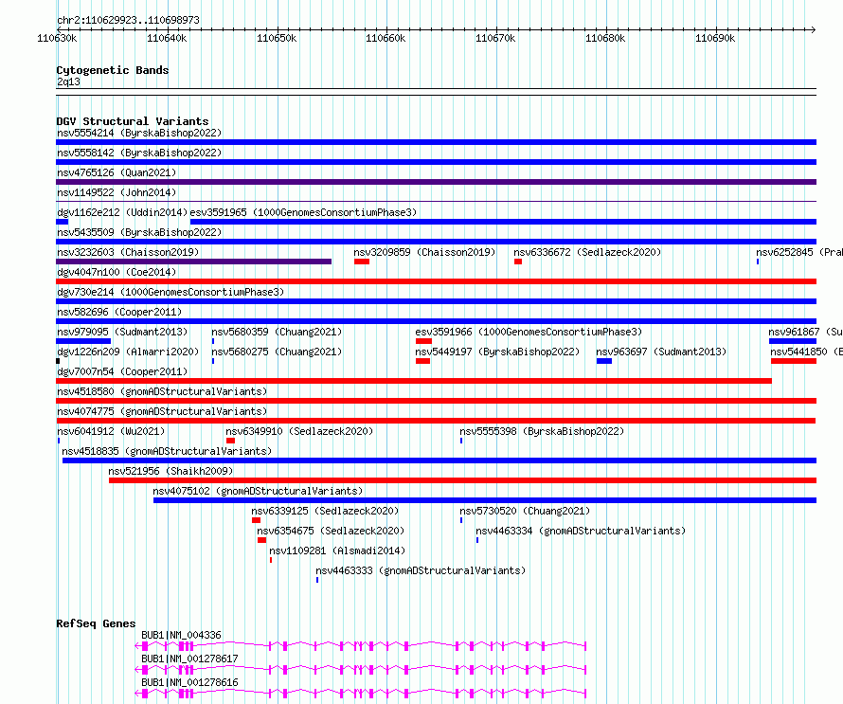
Task: Click nsv4463333 (gnomADStructuralVariants) label
Action: [421, 570]
